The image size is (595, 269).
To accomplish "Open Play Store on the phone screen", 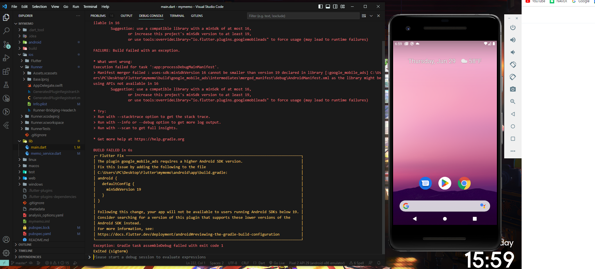I will tap(445, 183).
